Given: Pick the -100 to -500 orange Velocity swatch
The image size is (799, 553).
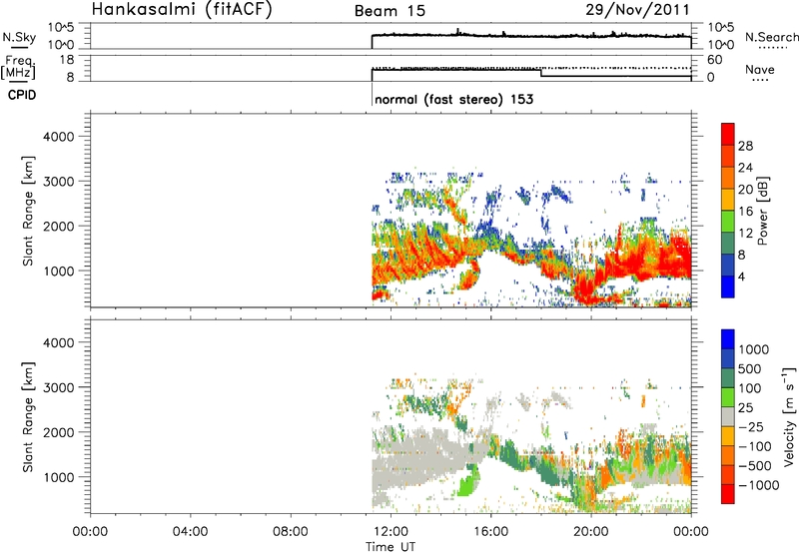Looking at the screenshot, I should (x=728, y=455).
